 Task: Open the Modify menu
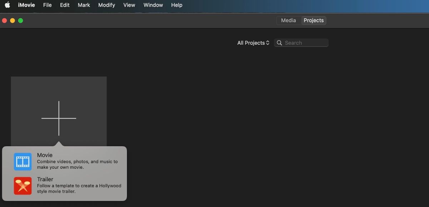[107, 5]
